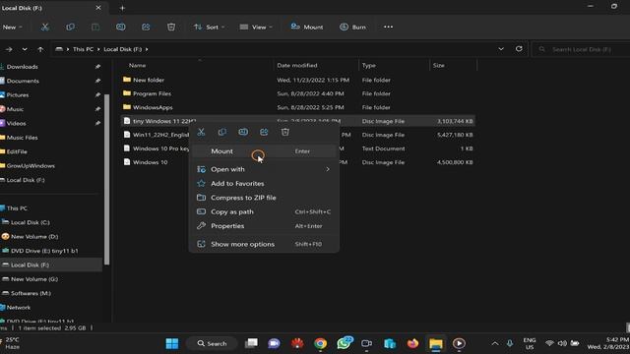Click Rename icon in the context menu
Image resolution: width=630 pixels, height=354 pixels.
click(243, 132)
